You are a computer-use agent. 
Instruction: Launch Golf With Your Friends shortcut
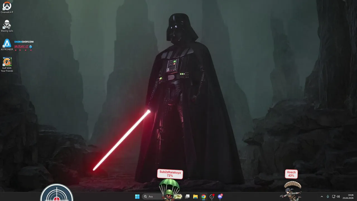(7, 64)
